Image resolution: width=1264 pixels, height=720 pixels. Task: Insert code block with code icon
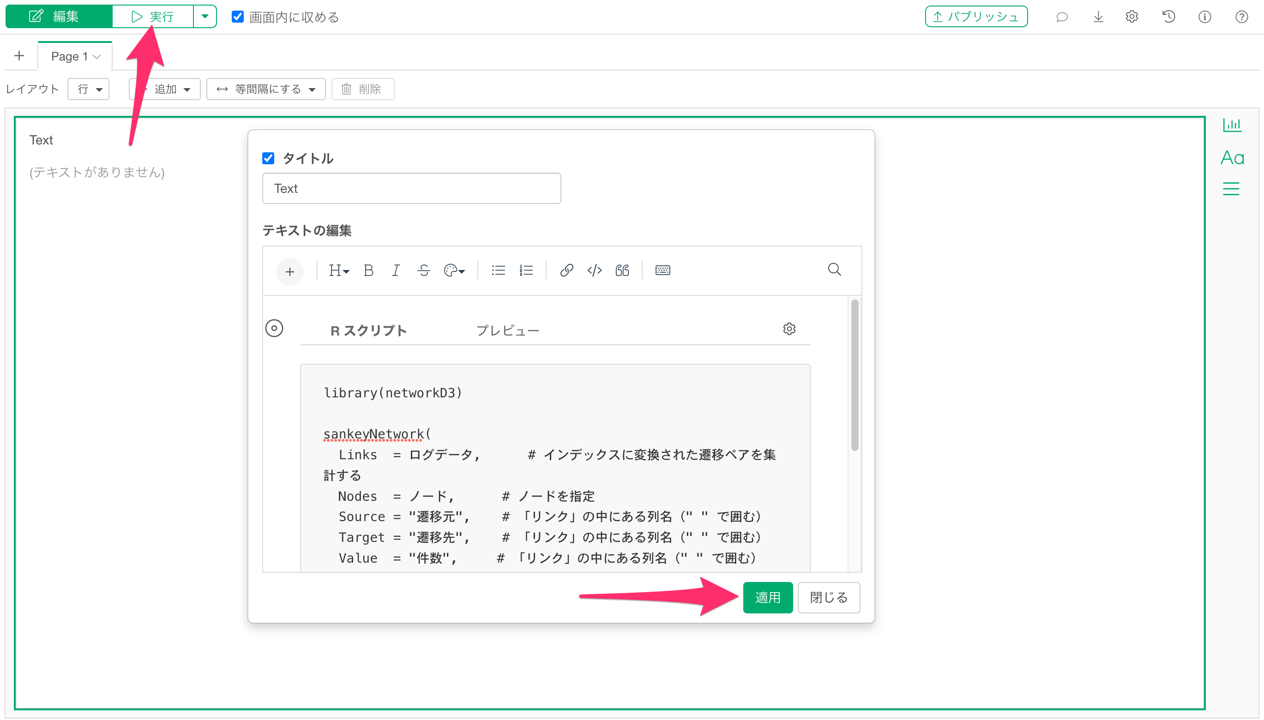click(594, 270)
